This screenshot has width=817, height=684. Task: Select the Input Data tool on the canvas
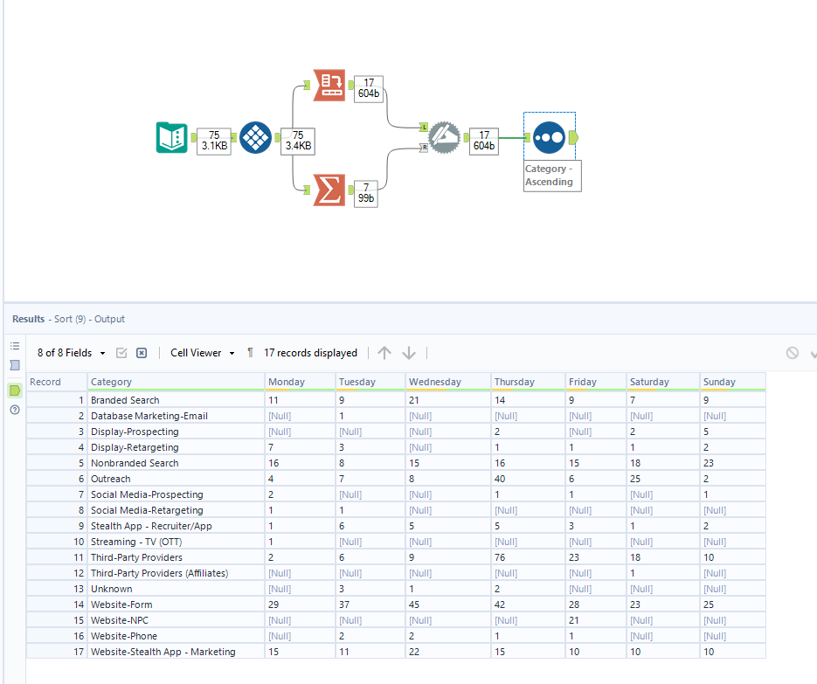pos(171,138)
